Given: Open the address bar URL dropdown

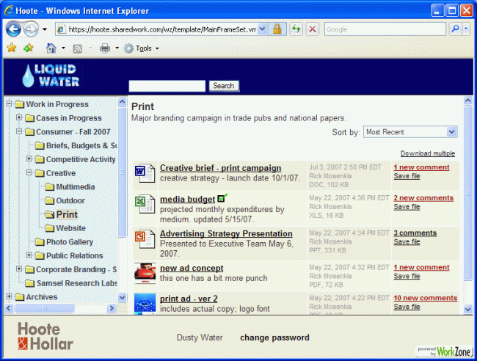Looking at the screenshot, I should click(x=263, y=29).
